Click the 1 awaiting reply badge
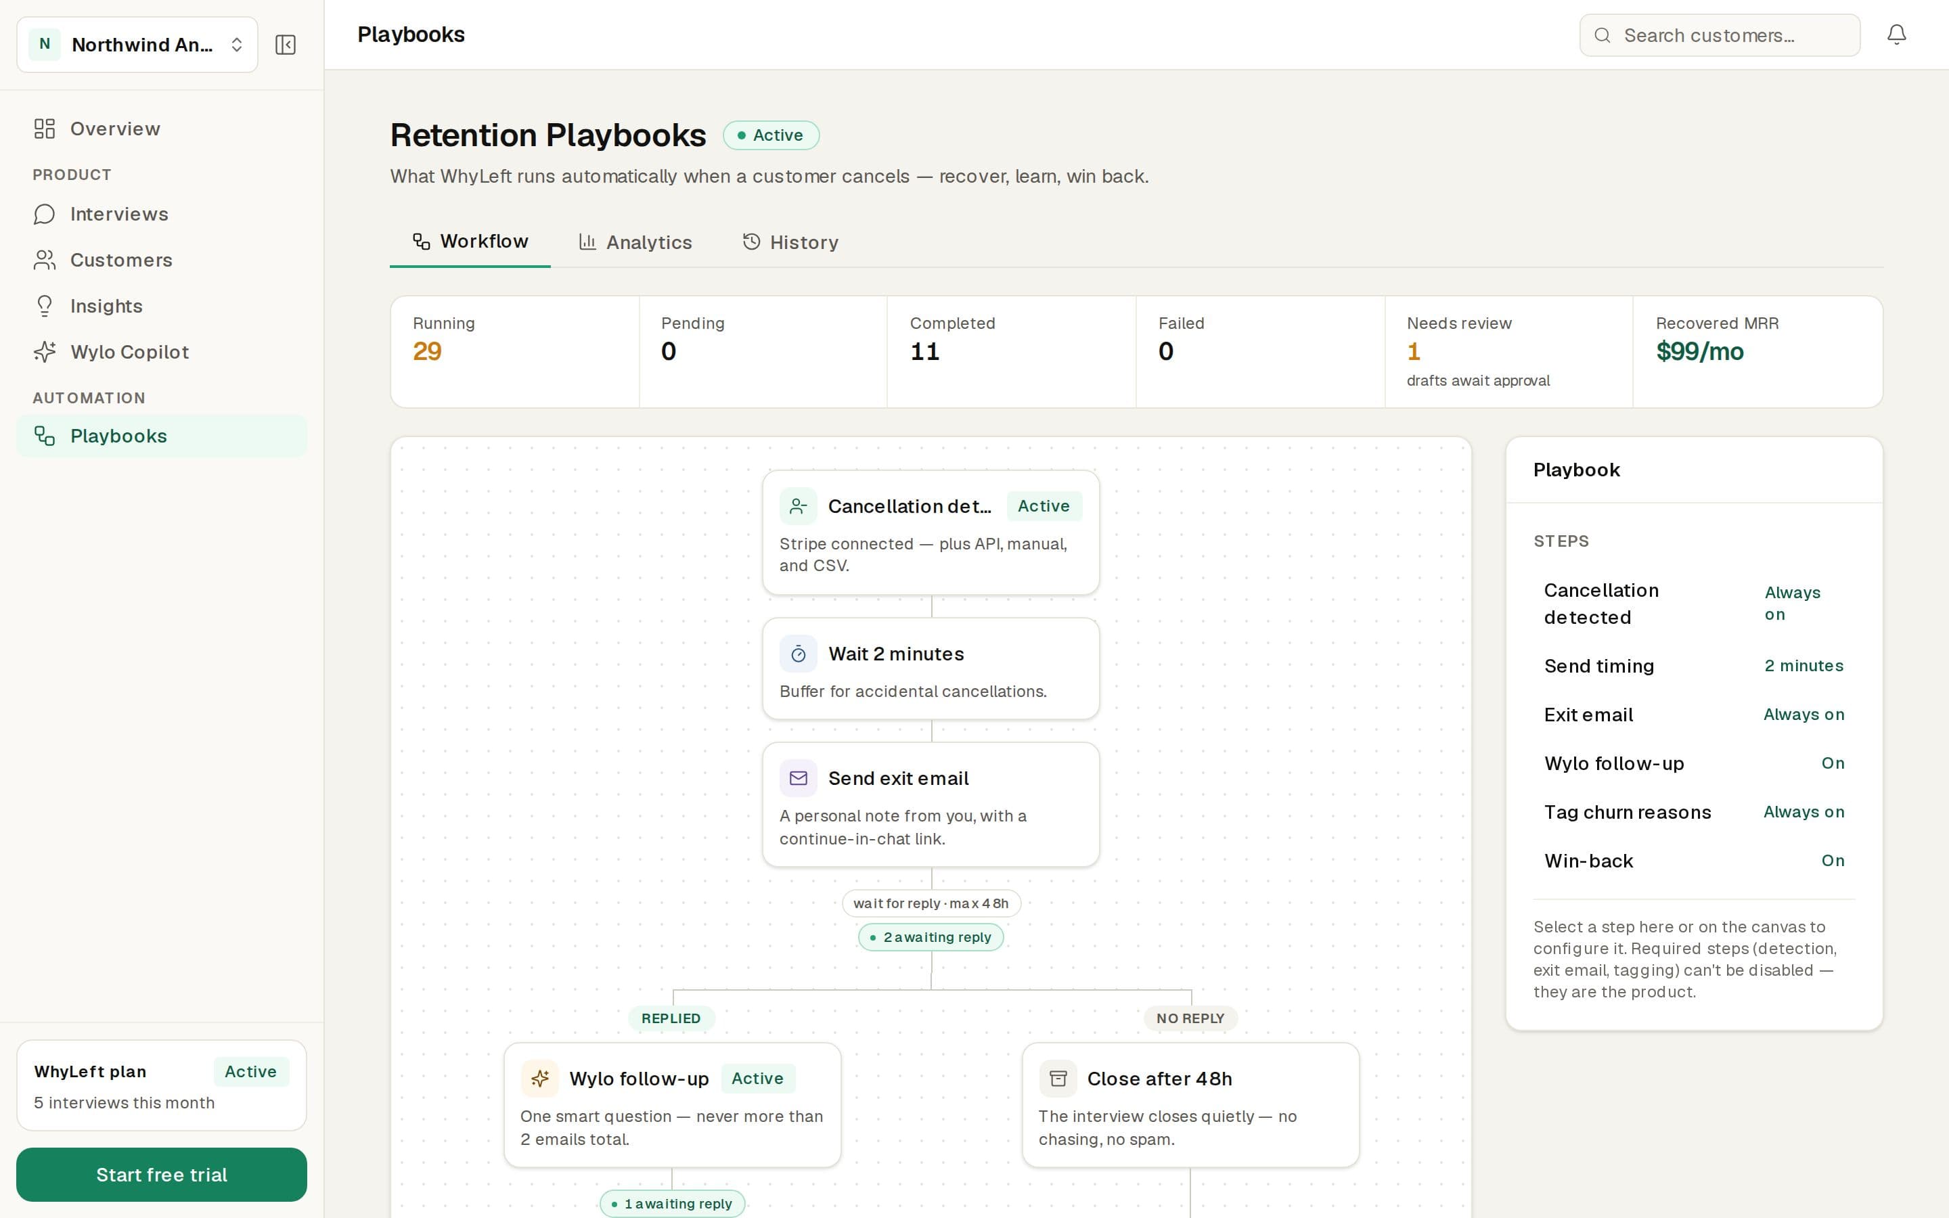This screenshot has height=1218, width=1949. [x=673, y=1204]
